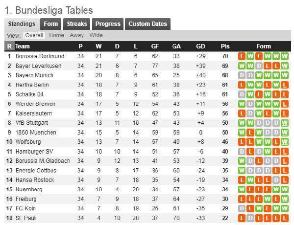Open the Form tab
Screen dimensions: 294x225
pos(50,24)
